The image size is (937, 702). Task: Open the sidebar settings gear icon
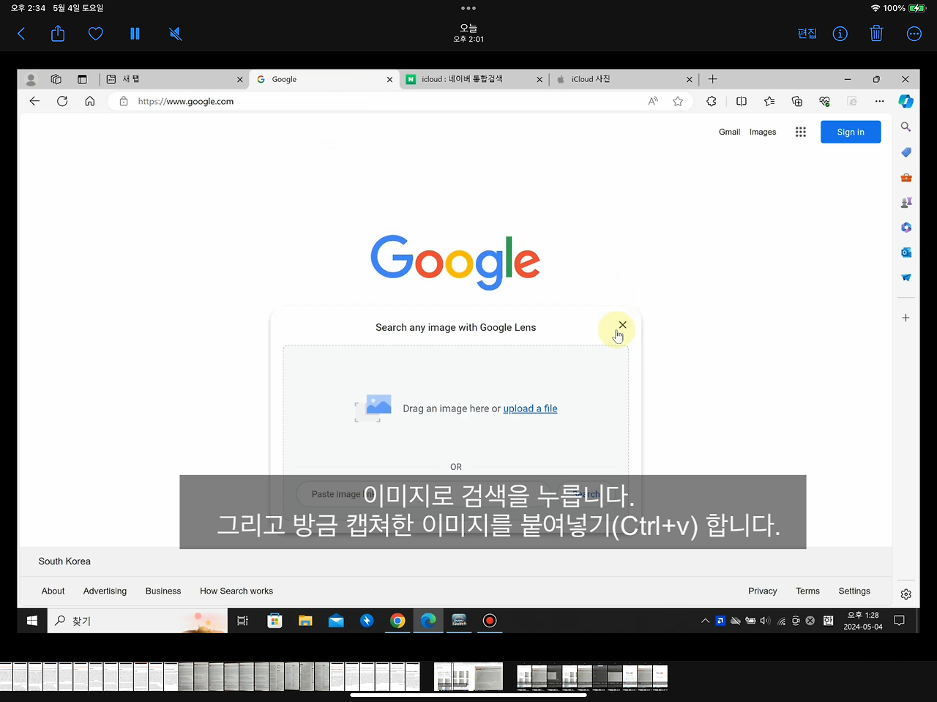pos(906,594)
